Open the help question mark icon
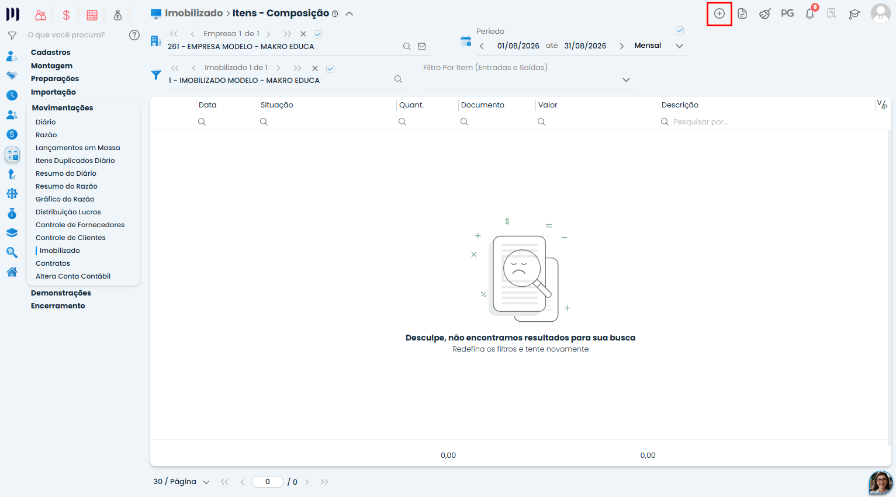 click(134, 35)
